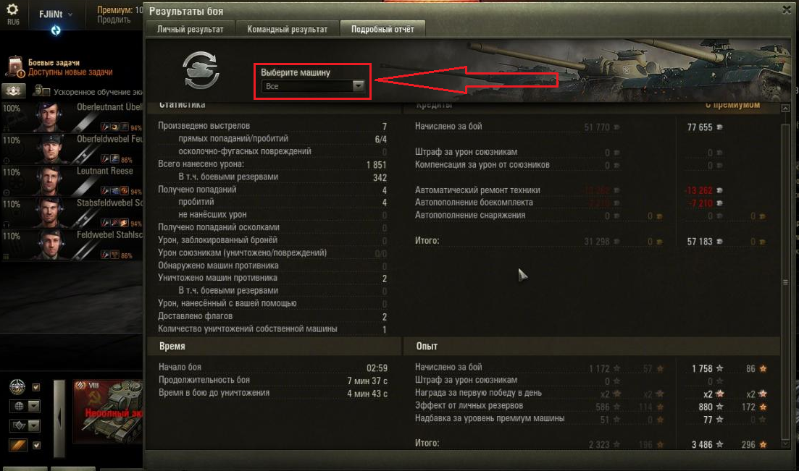
Task: Uncheck the checkbox beside striped premium icon
Action: click(36, 445)
